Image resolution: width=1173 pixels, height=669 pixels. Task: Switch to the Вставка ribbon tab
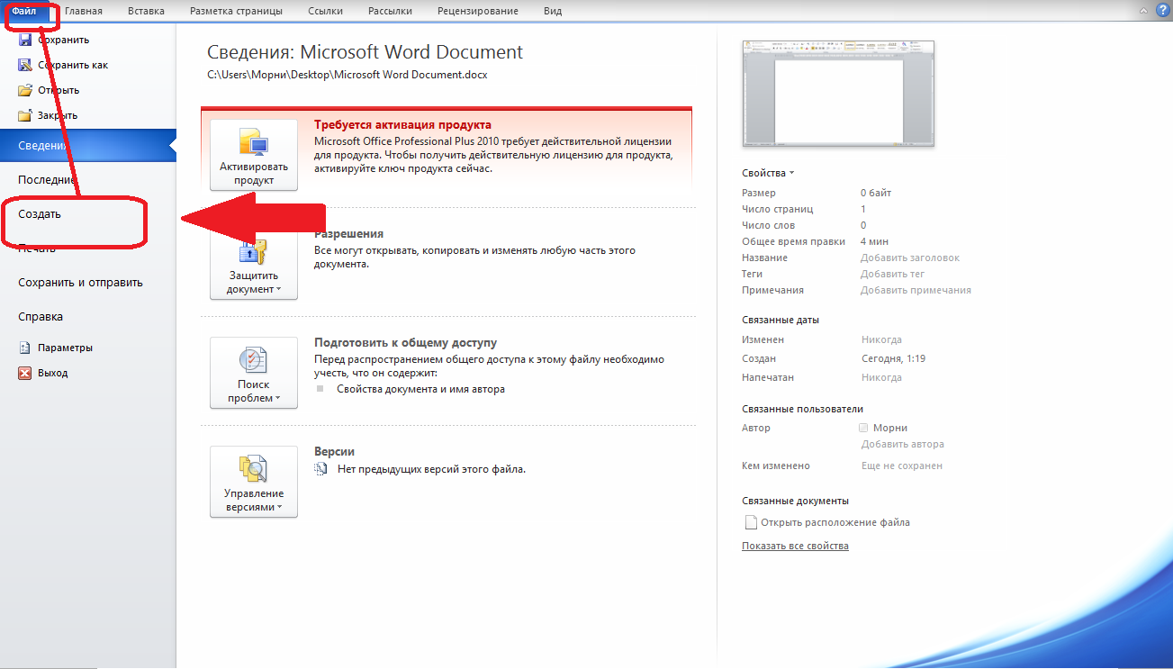point(146,11)
